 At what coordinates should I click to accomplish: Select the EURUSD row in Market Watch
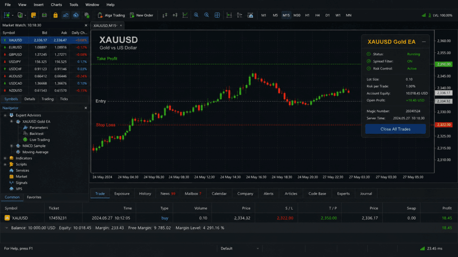click(x=45, y=47)
